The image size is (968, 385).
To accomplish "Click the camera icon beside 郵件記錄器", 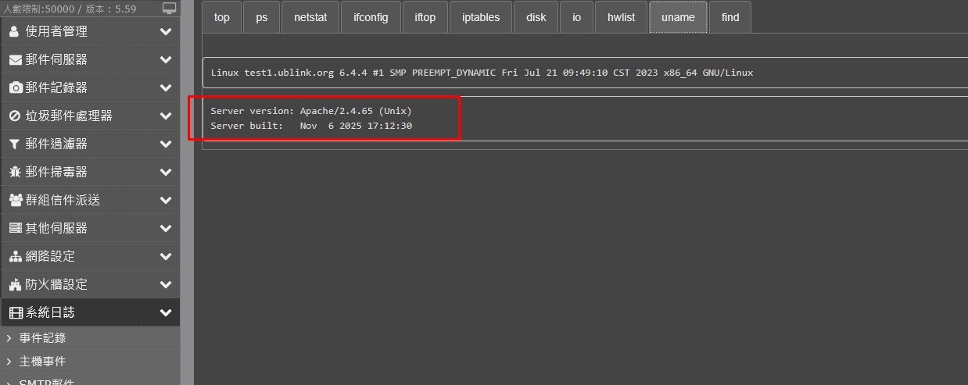I will coord(15,88).
